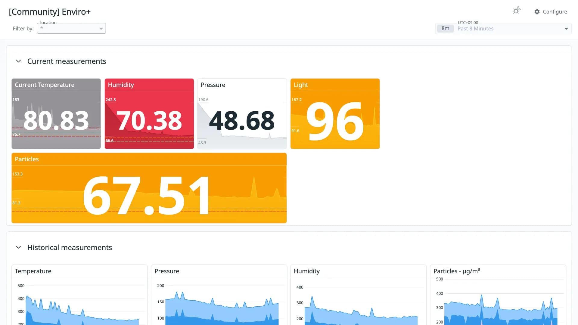Collapse the Current measurements section
This screenshot has width=578, height=325.
pyautogui.click(x=18, y=61)
